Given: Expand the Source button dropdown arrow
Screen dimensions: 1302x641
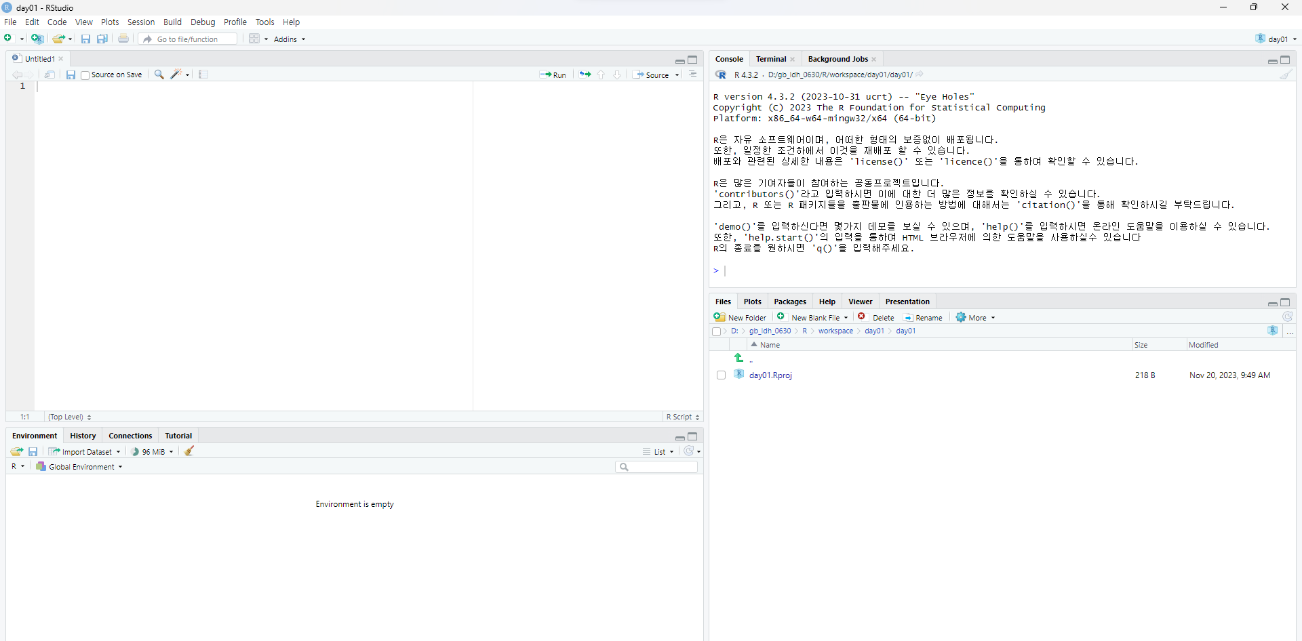Looking at the screenshot, I should [677, 75].
